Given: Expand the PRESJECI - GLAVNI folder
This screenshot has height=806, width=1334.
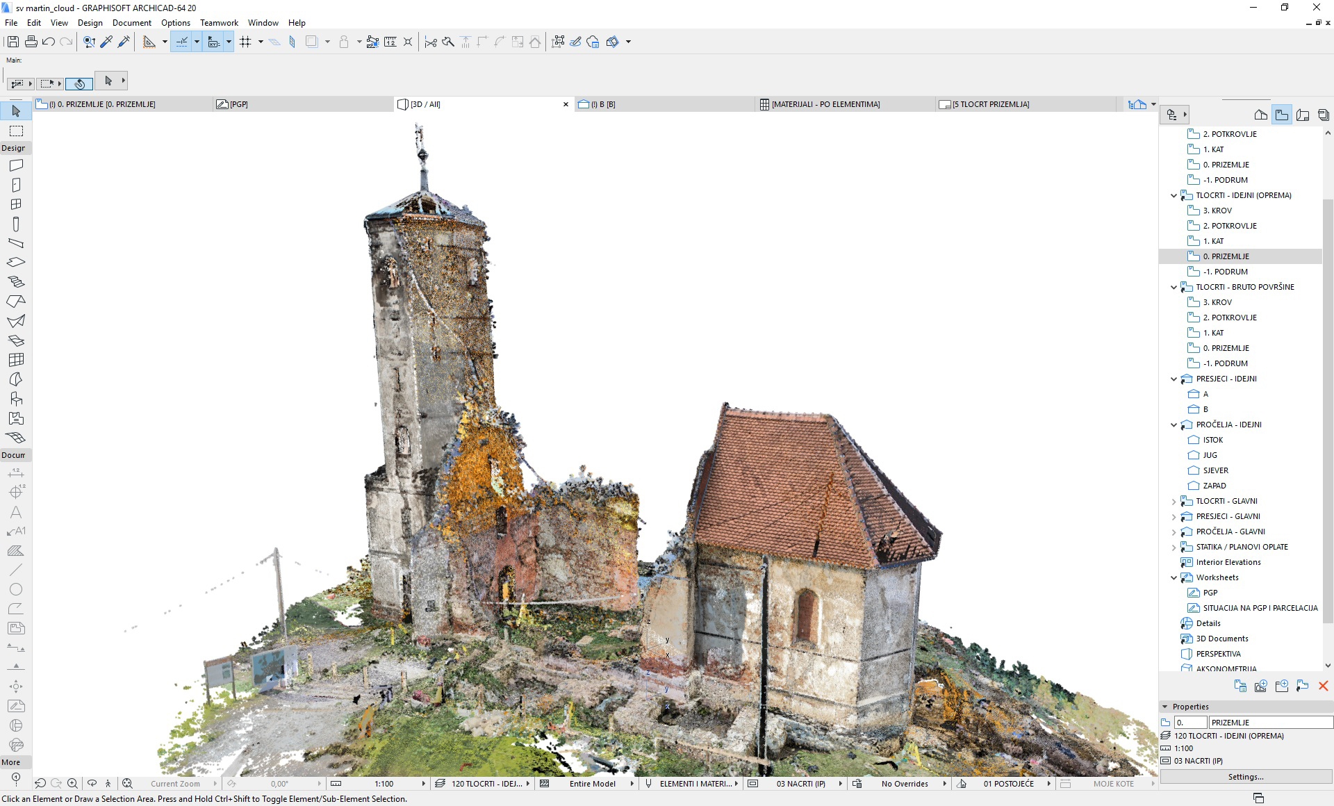Looking at the screenshot, I should point(1174,516).
